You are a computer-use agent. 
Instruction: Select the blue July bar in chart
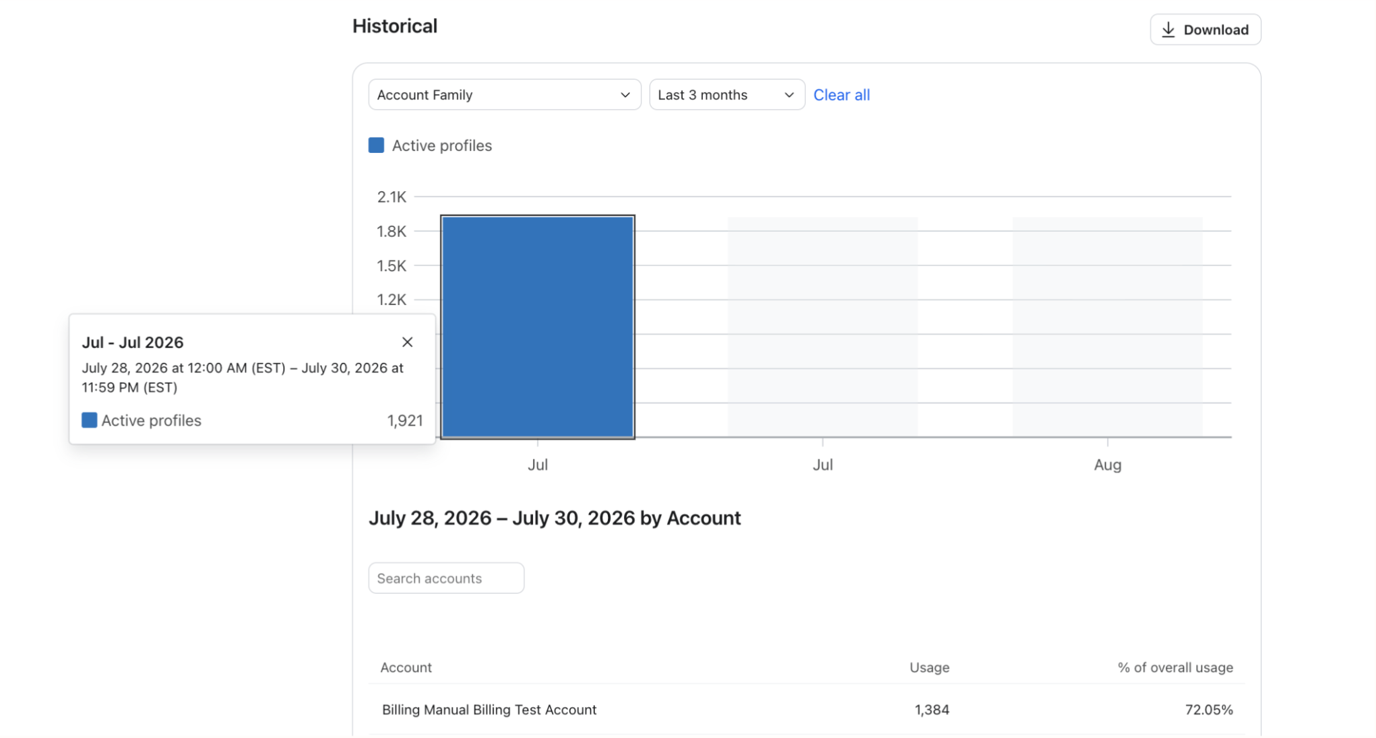point(537,327)
